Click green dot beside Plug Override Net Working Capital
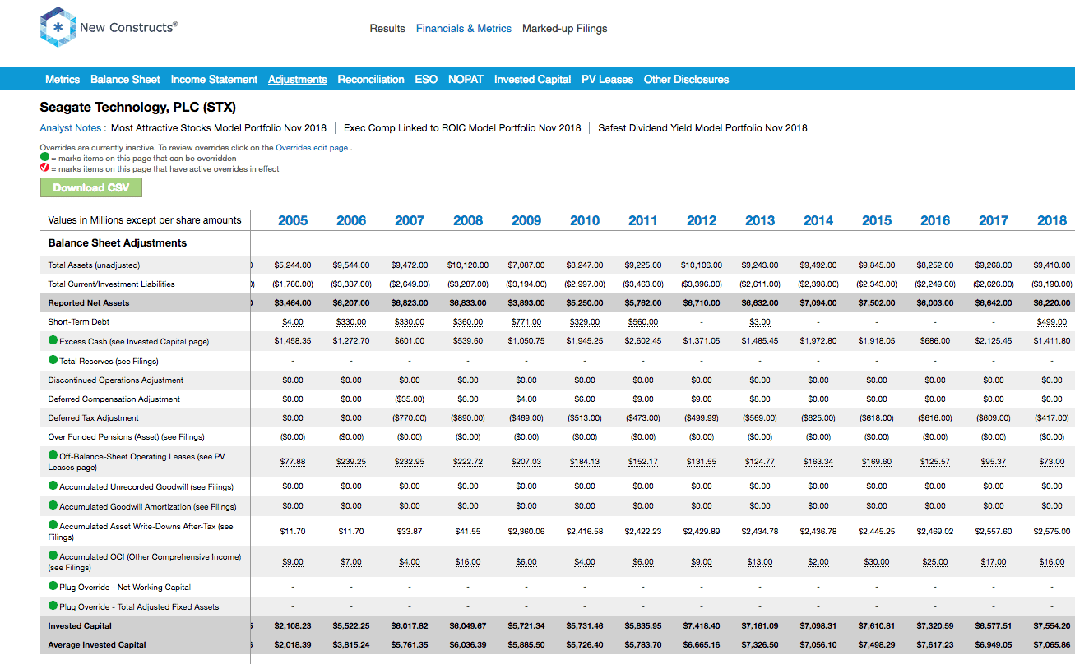 pyautogui.click(x=53, y=587)
